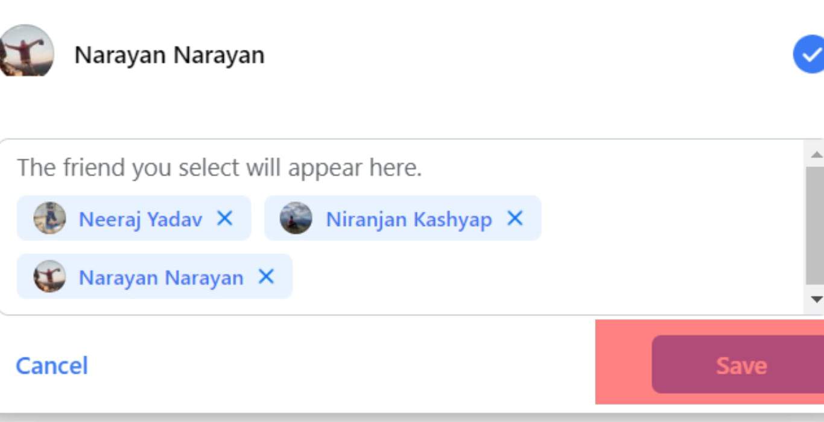Screen dimensions: 824x422
Task: Click Narayan Narayan's small chip avatar
Action: pyautogui.click(x=49, y=277)
